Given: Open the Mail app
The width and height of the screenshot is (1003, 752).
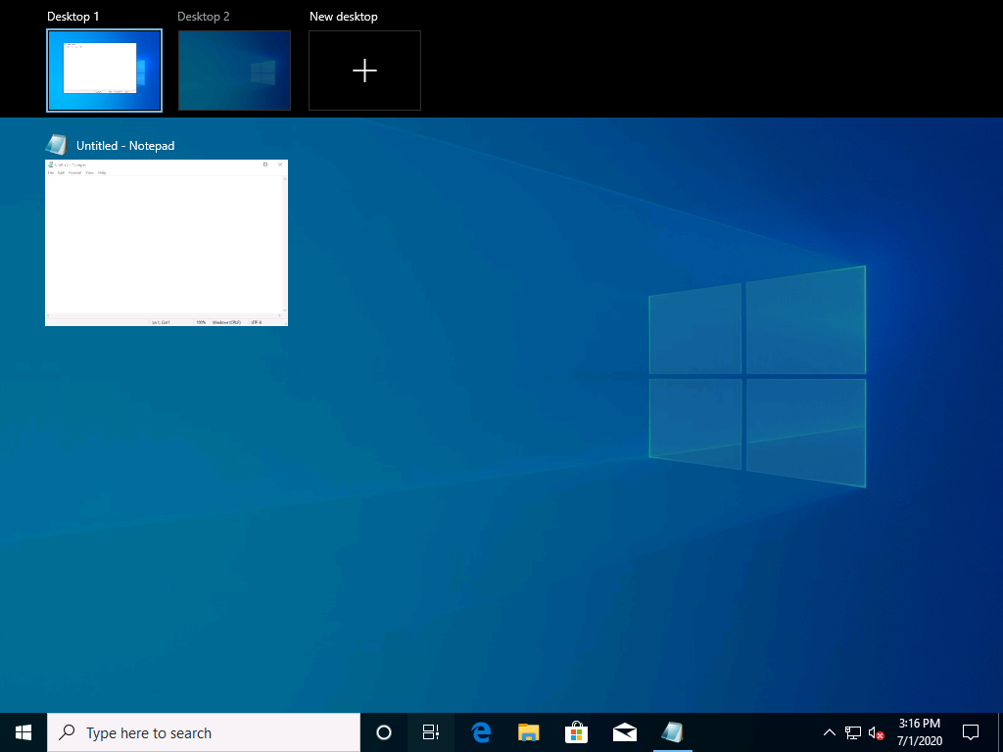Looking at the screenshot, I should point(624,731).
